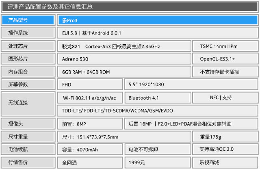Viewport: 260px width, 169px height.
Task: Click the OpenGL-ES3.1+ cell
Action: pyautogui.click(x=225, y=59)
